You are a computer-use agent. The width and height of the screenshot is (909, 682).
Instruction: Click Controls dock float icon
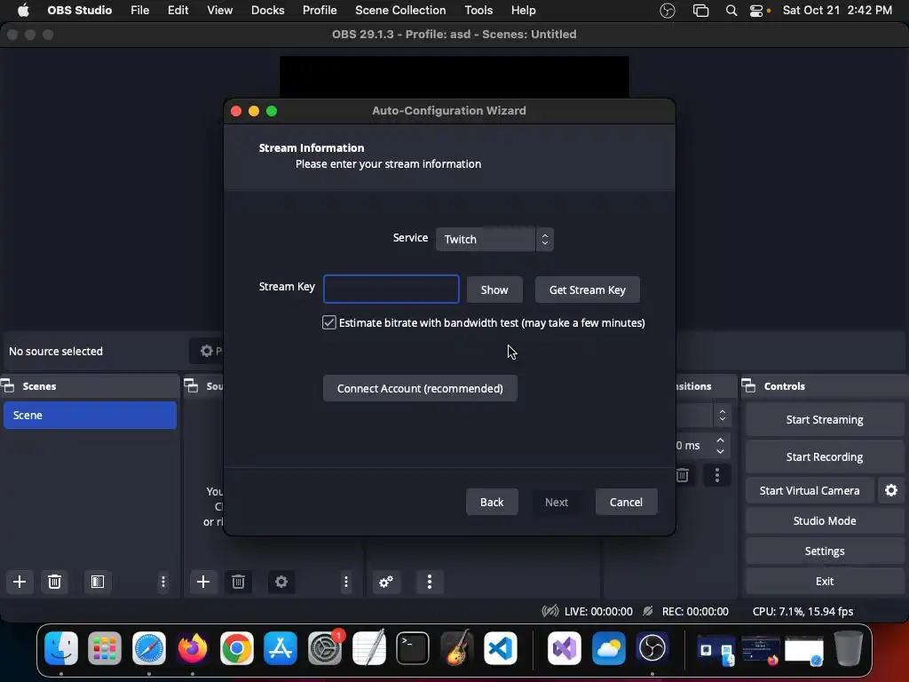coord(748,385)
